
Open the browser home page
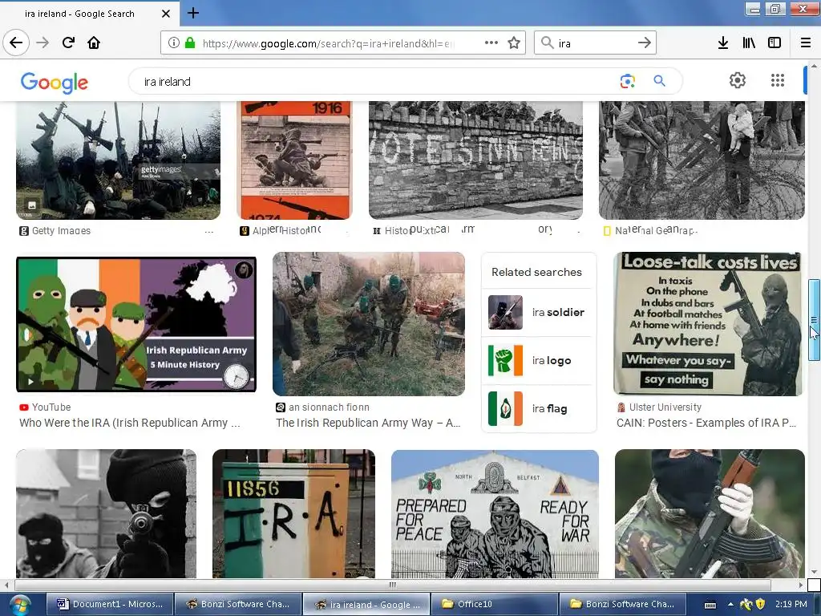[x=94, y=43]
